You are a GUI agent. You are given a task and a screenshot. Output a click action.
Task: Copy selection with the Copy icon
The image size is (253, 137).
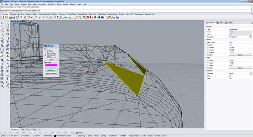[x=25, y=17]
